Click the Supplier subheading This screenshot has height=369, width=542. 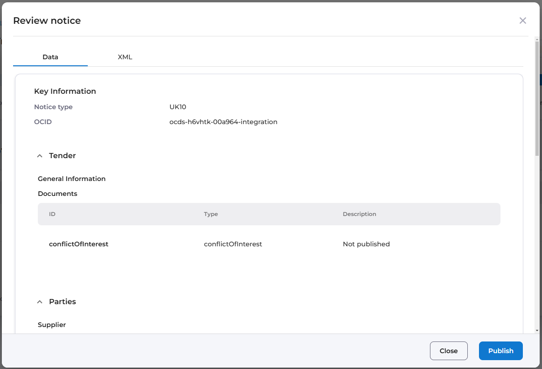click(x=52, y=325)
